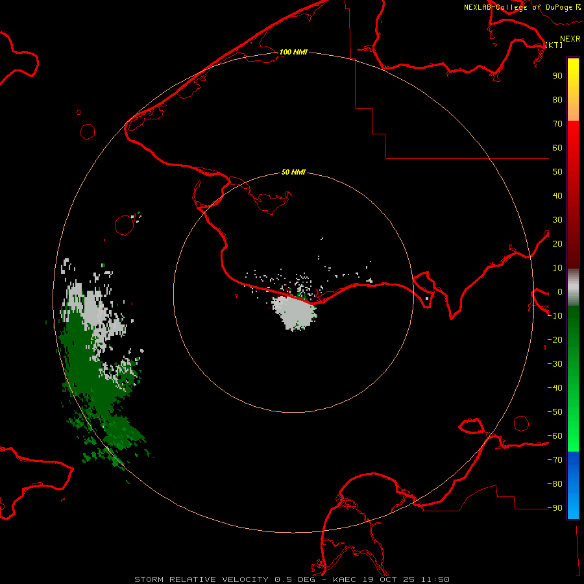The image size is (584, 584).
Task: Click the 40 value on velocity scale
Action: [557, 195]
